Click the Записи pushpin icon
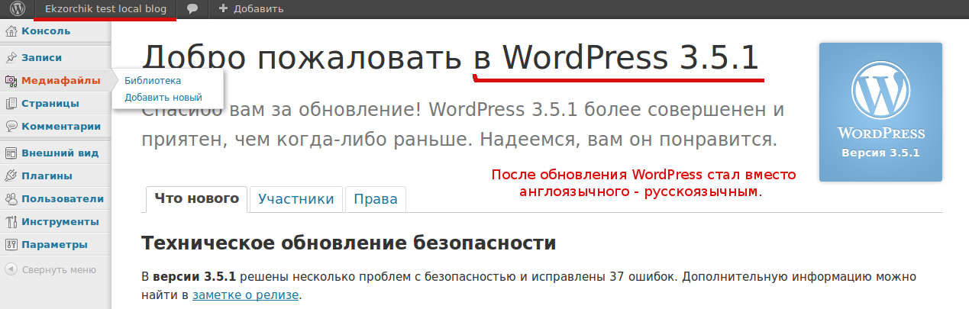969x309 pixels. [11, 58]
